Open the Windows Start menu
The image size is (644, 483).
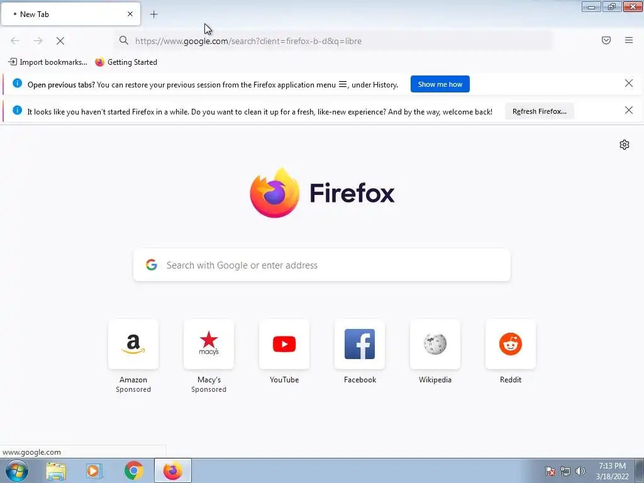tap(17, 470)
